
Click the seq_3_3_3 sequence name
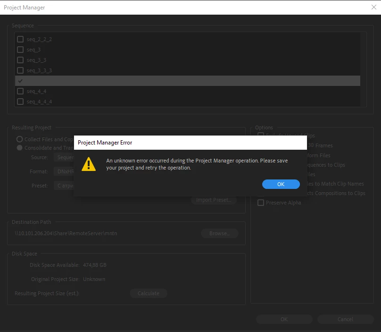39,70
